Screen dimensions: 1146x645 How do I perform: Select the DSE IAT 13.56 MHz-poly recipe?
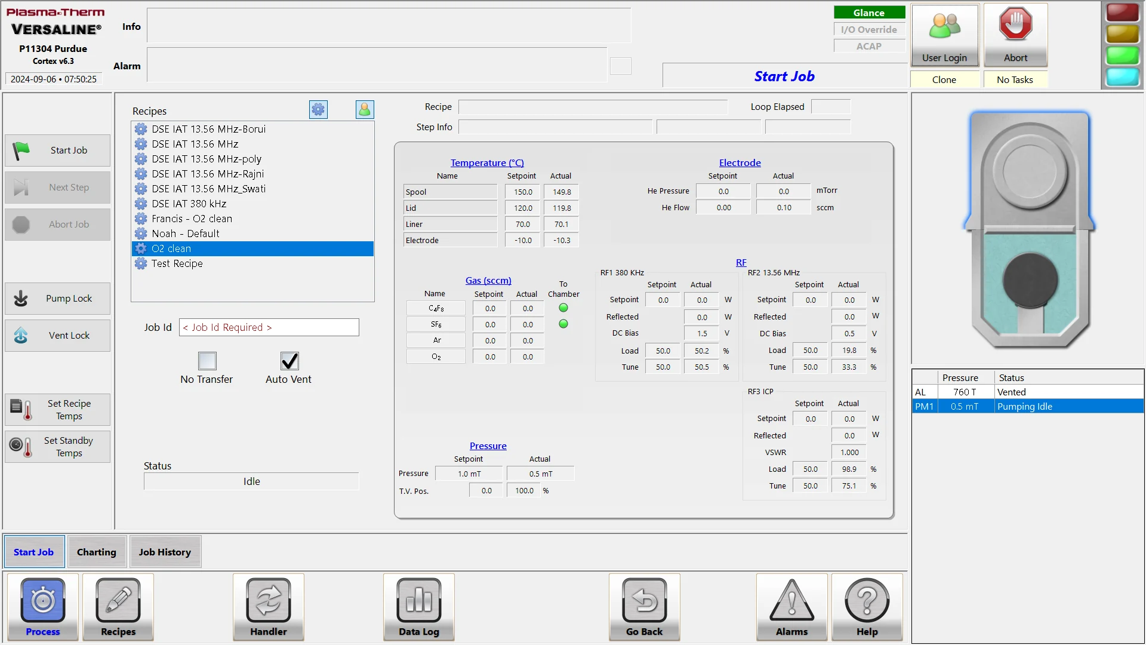coord(252,159)
